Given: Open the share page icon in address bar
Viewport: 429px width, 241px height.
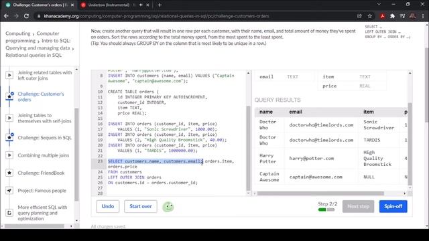Looking at the screenshot, I should (359, 16).
